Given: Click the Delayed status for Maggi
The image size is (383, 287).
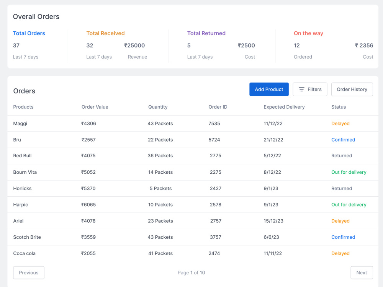Looking at the screenshot, I should point(340,124).
